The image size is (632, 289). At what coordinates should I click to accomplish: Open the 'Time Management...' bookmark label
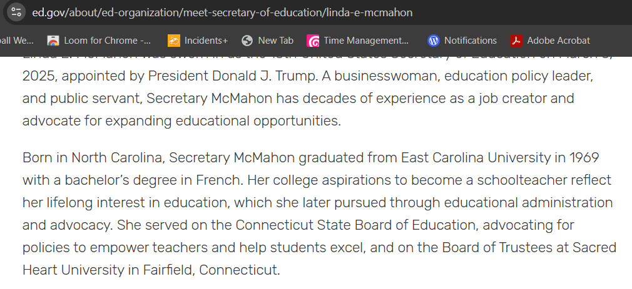coord(365,41)
